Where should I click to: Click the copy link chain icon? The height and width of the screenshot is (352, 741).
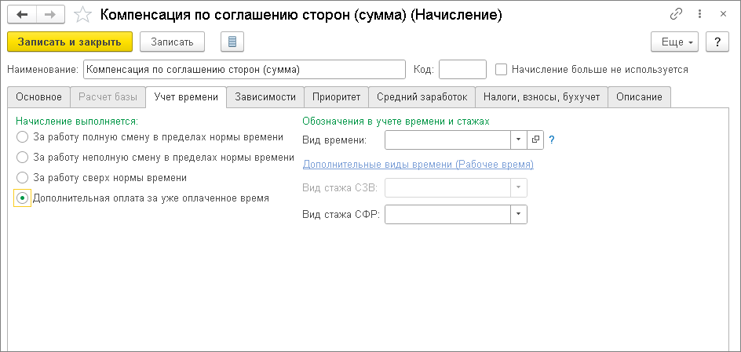click(x=676, y=14)
